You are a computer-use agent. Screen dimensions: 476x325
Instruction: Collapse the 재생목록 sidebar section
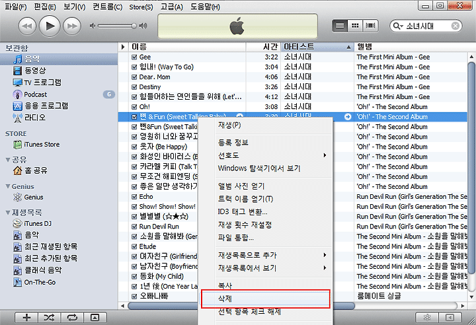(x=8, y=213)
